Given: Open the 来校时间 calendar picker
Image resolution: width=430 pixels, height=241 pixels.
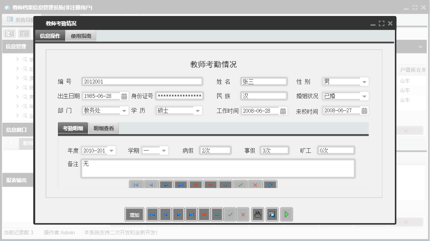Looking at the screenshot, I should coord(364,111).
